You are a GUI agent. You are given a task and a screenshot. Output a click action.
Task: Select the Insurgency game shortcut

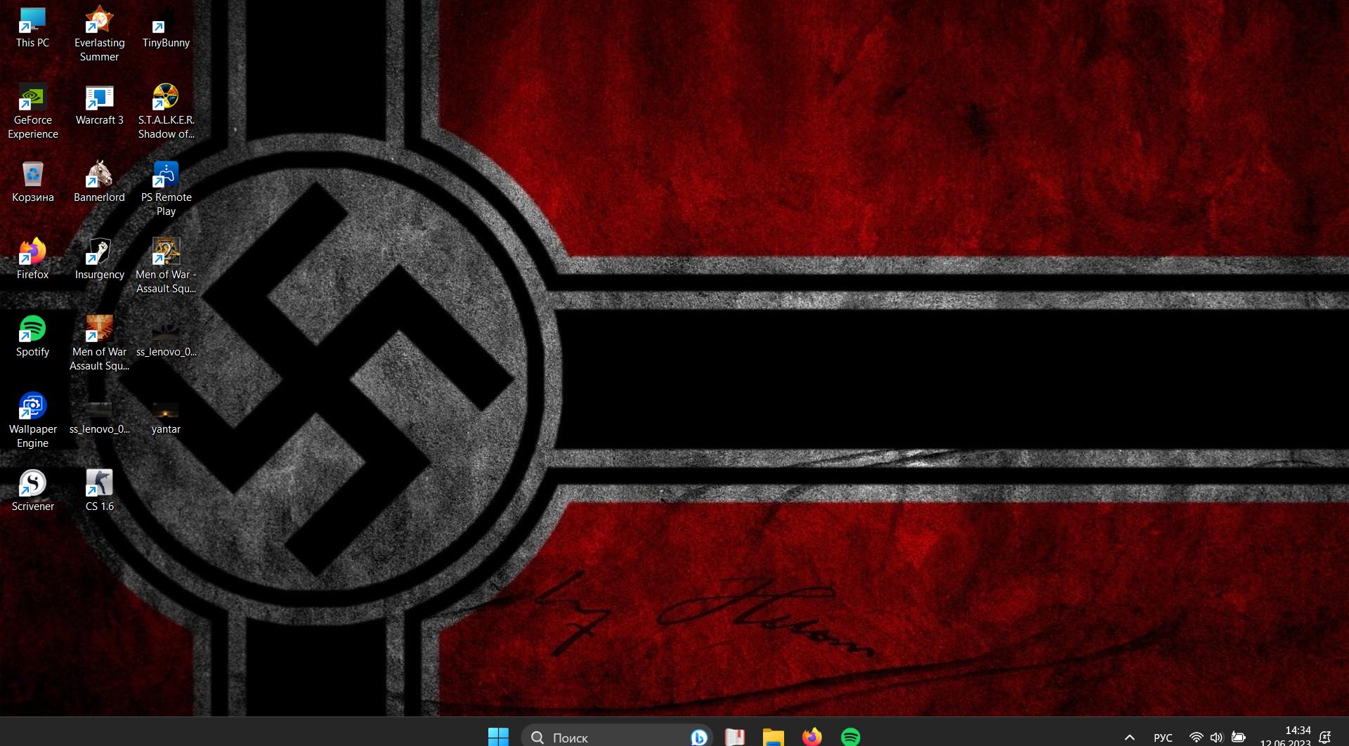click(99, 260)
